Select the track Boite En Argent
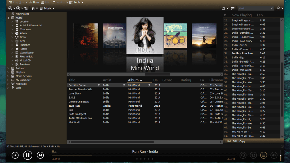The height and width of the screenshot is (163, 290). 77,114
